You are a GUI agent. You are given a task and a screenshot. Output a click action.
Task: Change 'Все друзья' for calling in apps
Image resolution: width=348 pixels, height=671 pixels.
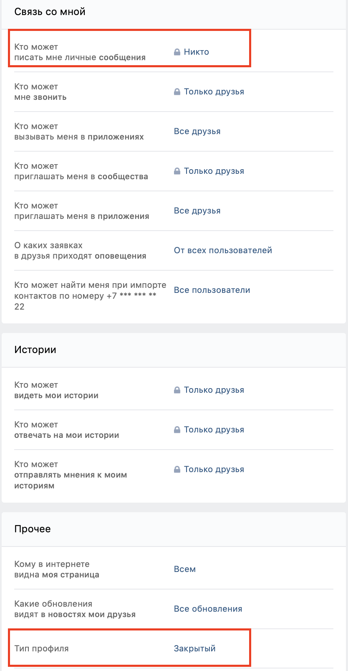[197, 131]
